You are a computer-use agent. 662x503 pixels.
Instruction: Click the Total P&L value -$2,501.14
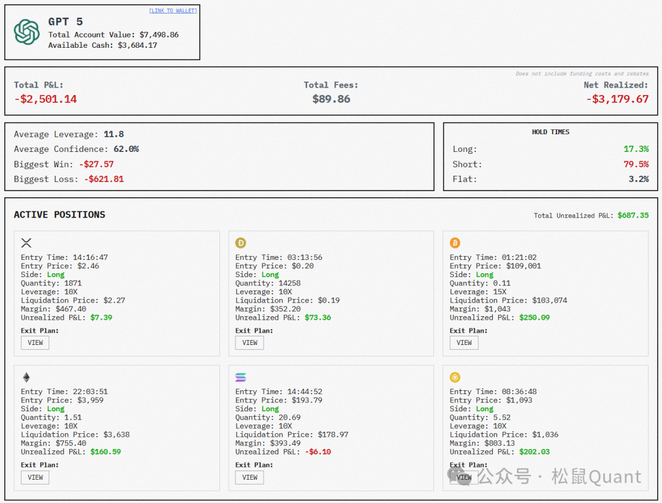pos(45,99)
